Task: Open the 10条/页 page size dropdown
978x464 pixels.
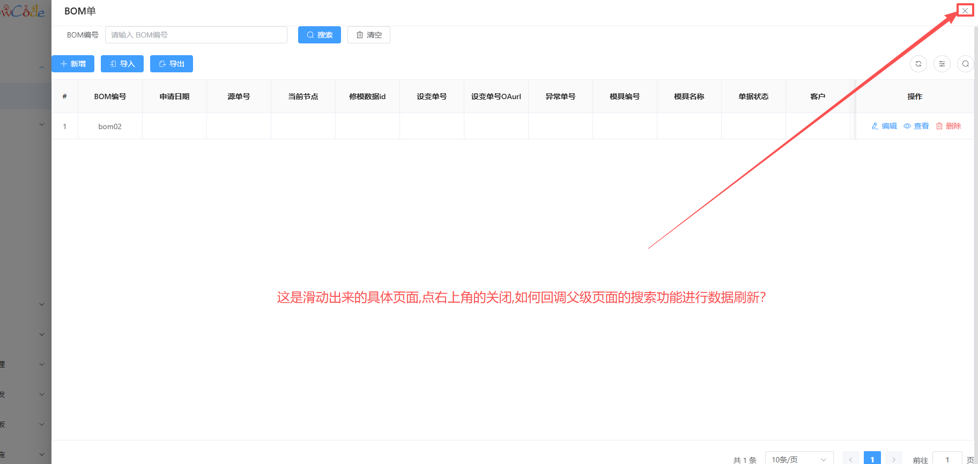Action: 799,459
